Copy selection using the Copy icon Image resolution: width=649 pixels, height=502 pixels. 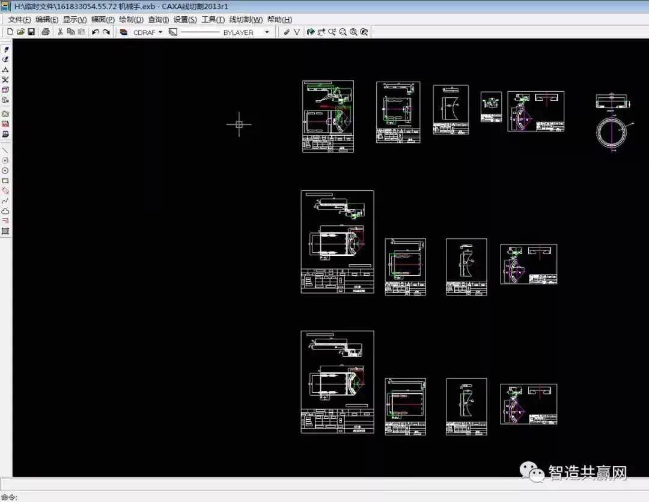click(71, 32)
